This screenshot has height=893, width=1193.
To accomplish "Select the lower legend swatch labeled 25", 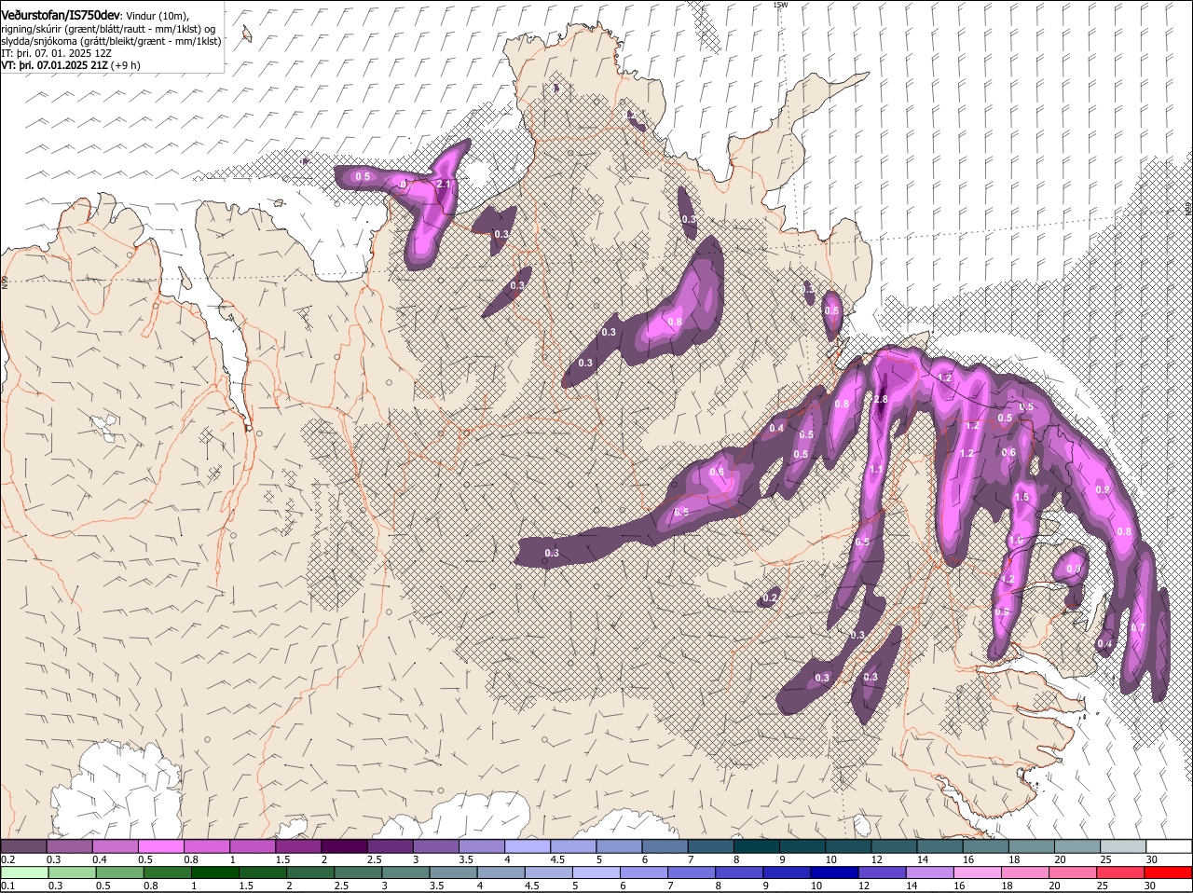I will pos(1121,872).
